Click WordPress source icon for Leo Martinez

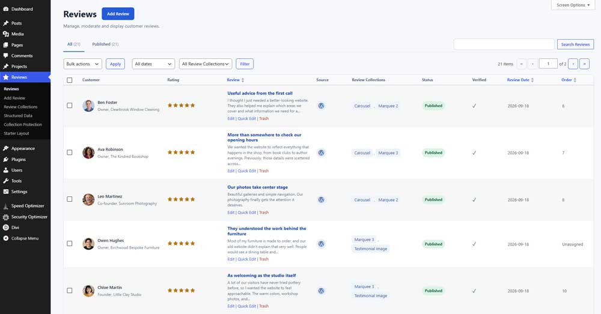[x=321, y=199]
